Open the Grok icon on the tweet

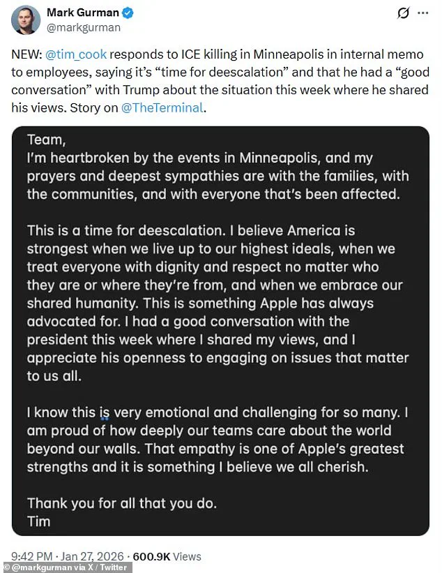[x=402, y=13]
